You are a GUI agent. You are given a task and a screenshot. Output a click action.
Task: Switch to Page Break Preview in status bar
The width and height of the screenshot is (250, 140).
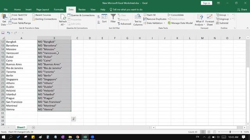[x=214, y=132]
